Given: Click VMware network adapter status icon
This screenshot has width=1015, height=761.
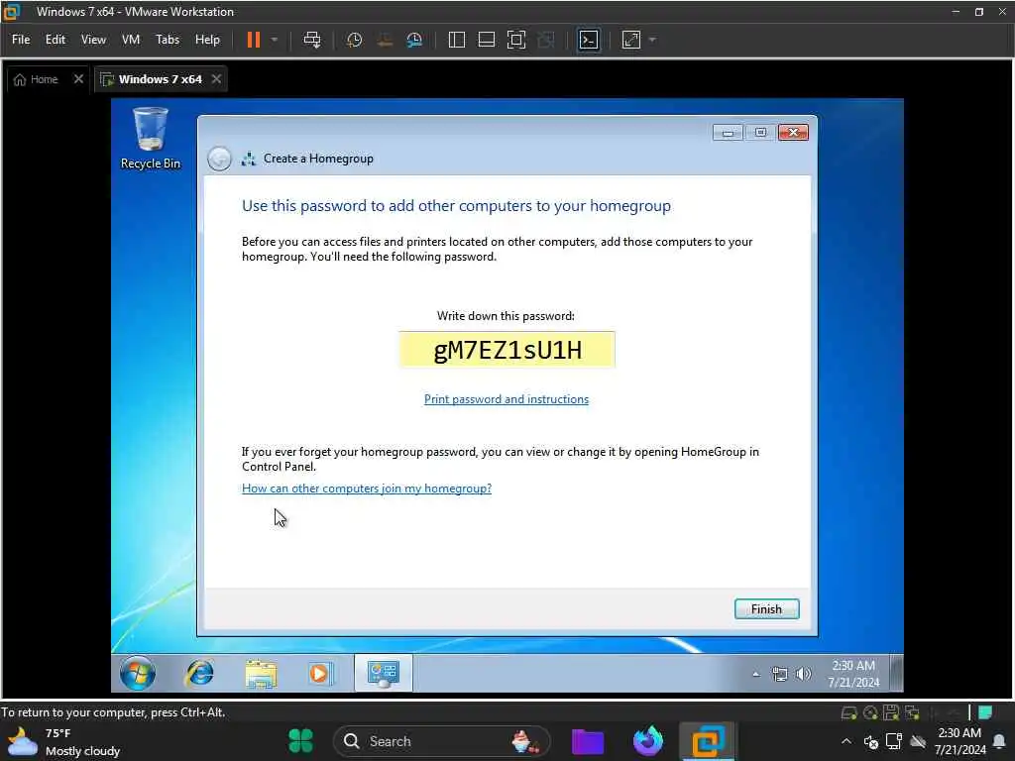Looking at the screenshot, I should point(912,713).
